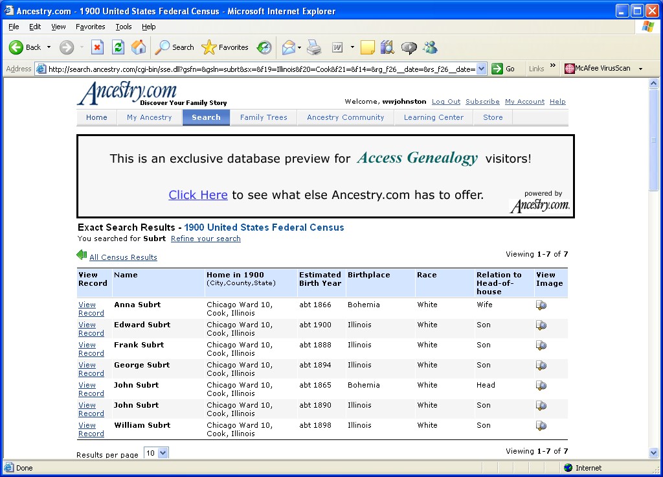This screenshot has width=663, height=477.
Task: Expand the Links toolbar chevron
Action: pyautogui.click(x=553, y=65)
